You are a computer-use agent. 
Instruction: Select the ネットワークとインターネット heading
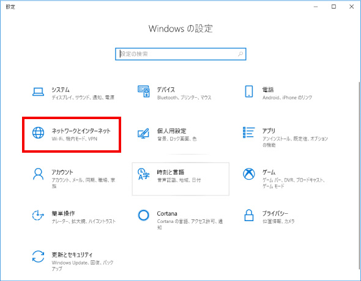pyautogui.click(x=81, y=131)
